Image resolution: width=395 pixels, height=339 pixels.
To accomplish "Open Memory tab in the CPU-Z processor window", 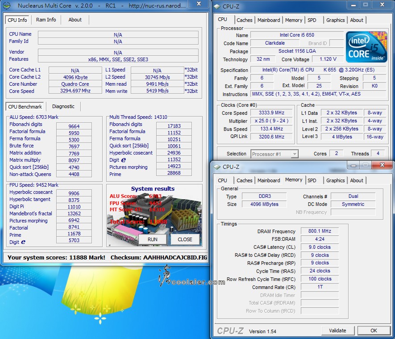I will [294, 20].
